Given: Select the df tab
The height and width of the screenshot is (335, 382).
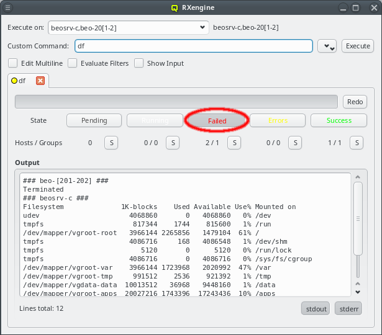Looking at the screenshot, I should [x=22, y=81].
